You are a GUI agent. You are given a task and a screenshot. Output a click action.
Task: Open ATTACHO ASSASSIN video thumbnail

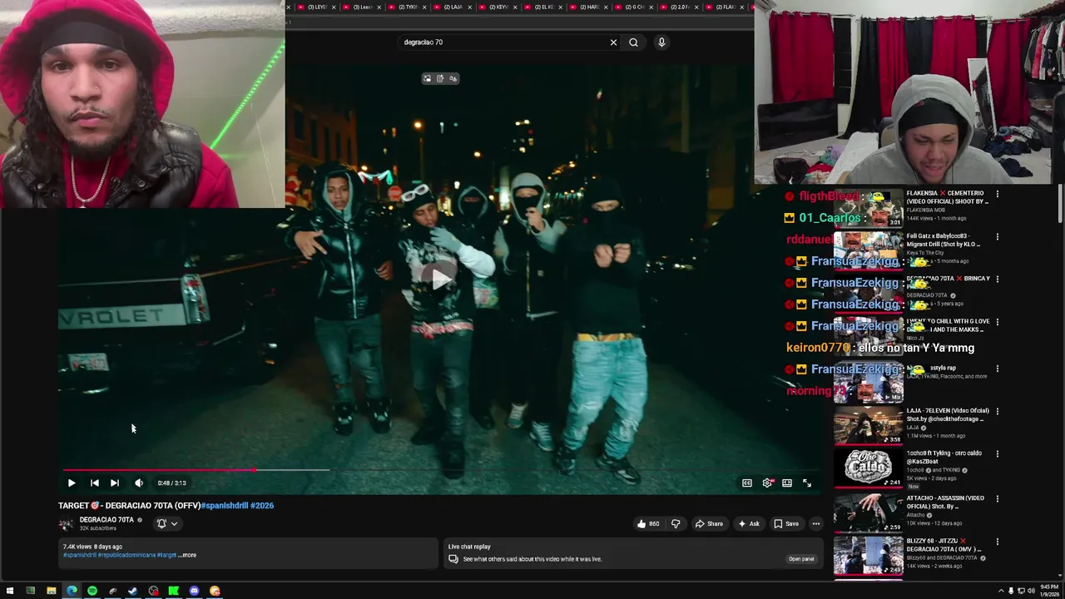coord(868,512)
